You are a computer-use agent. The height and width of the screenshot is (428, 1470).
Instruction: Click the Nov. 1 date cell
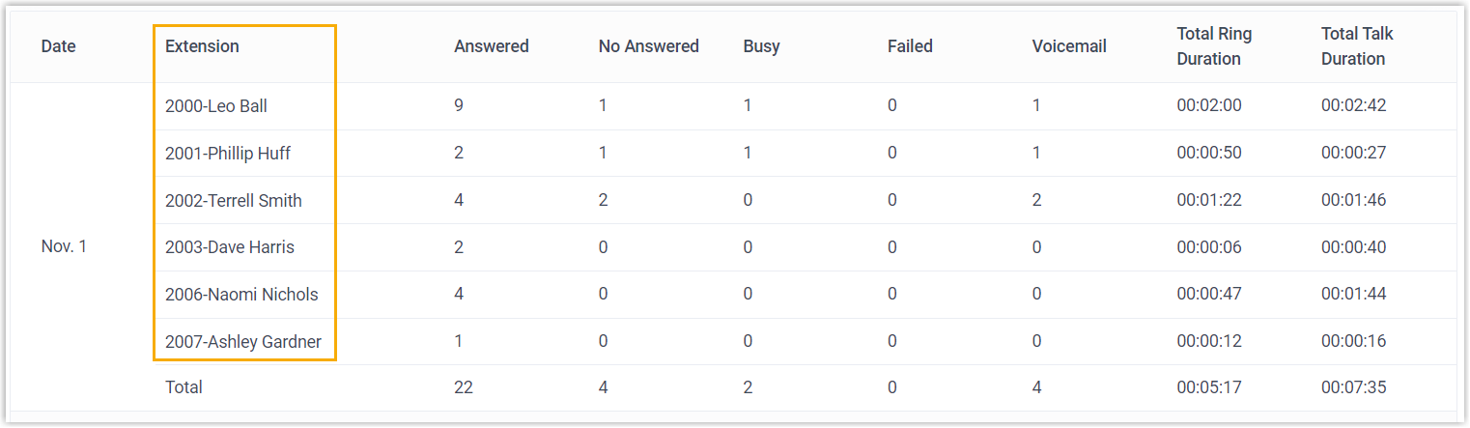pos(64,247)
